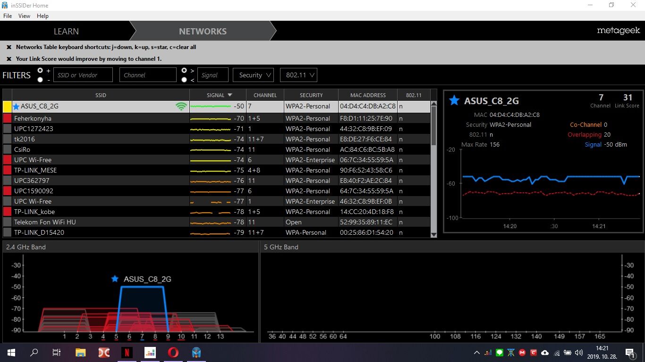This screenshot has width=645, height=362.
Task: Show hidden system tray icons
Action: click(477, 353)
